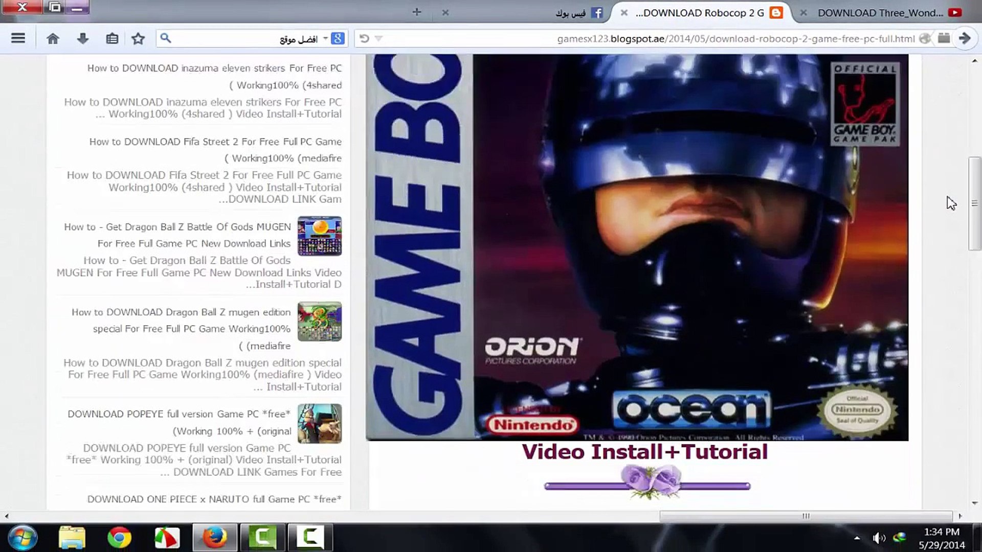Expand the URL history dropdown arrow
The image size is (982, 552).
(379, 38)
